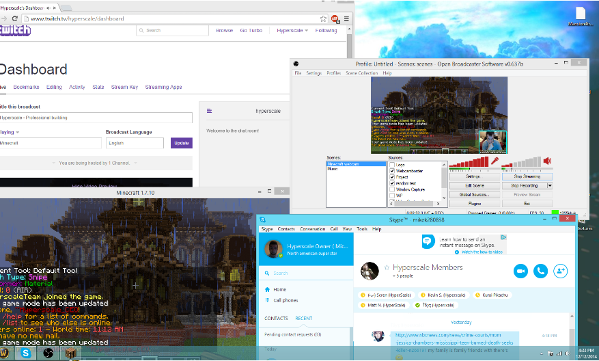Click Edit Scene in OBS
The height and width of the screenshot is (361, 599).
[x=475, y=185]
